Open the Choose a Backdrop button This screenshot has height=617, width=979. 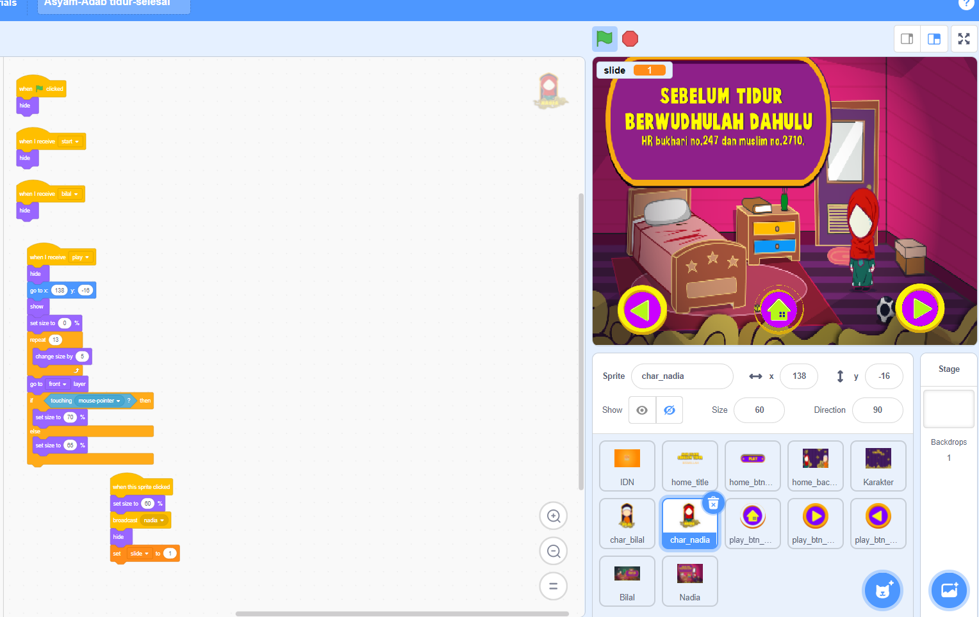(949, 590)
